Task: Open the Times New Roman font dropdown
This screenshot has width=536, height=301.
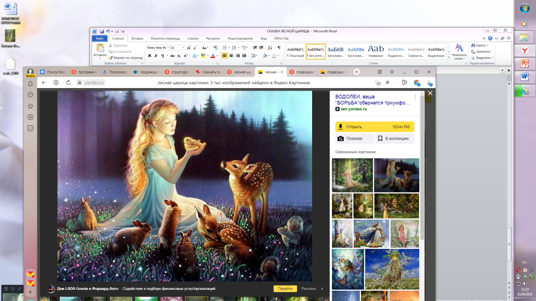Action: pyautogui.click(x=168, y=47)
